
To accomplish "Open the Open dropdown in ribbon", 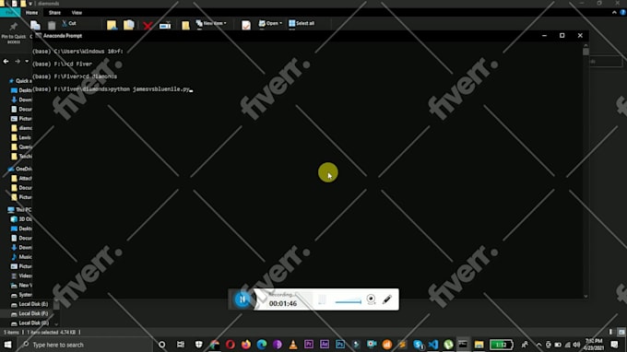I will [x=270, y=23].
